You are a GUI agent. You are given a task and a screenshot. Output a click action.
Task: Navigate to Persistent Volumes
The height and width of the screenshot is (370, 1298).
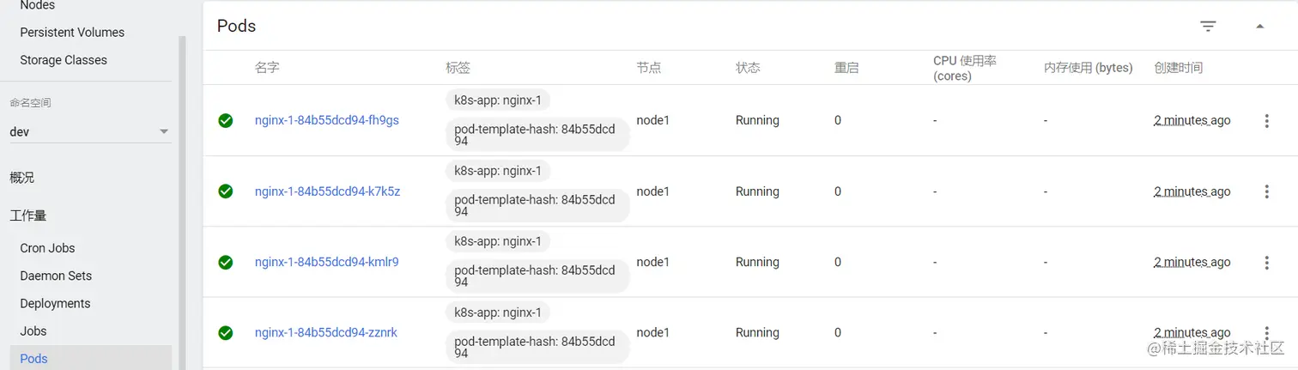(x=72, y=33)
